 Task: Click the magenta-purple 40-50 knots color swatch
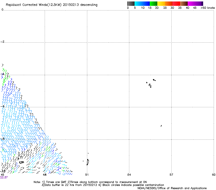coord(195,4)
